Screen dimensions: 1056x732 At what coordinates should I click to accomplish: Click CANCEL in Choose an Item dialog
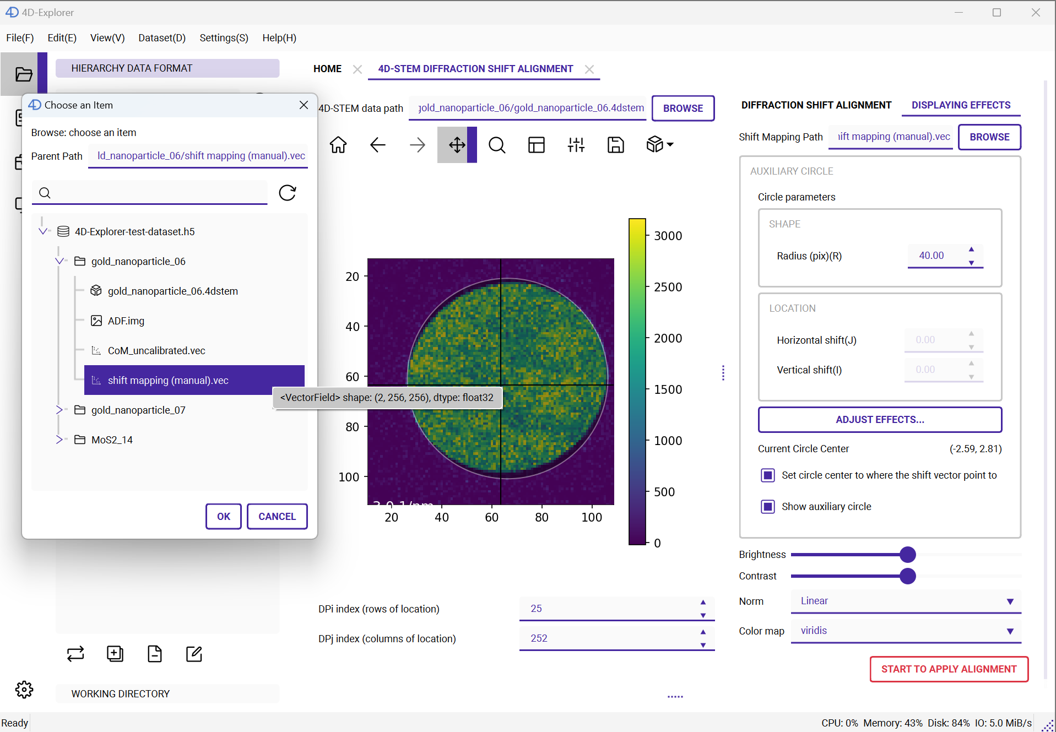[277, 517]
